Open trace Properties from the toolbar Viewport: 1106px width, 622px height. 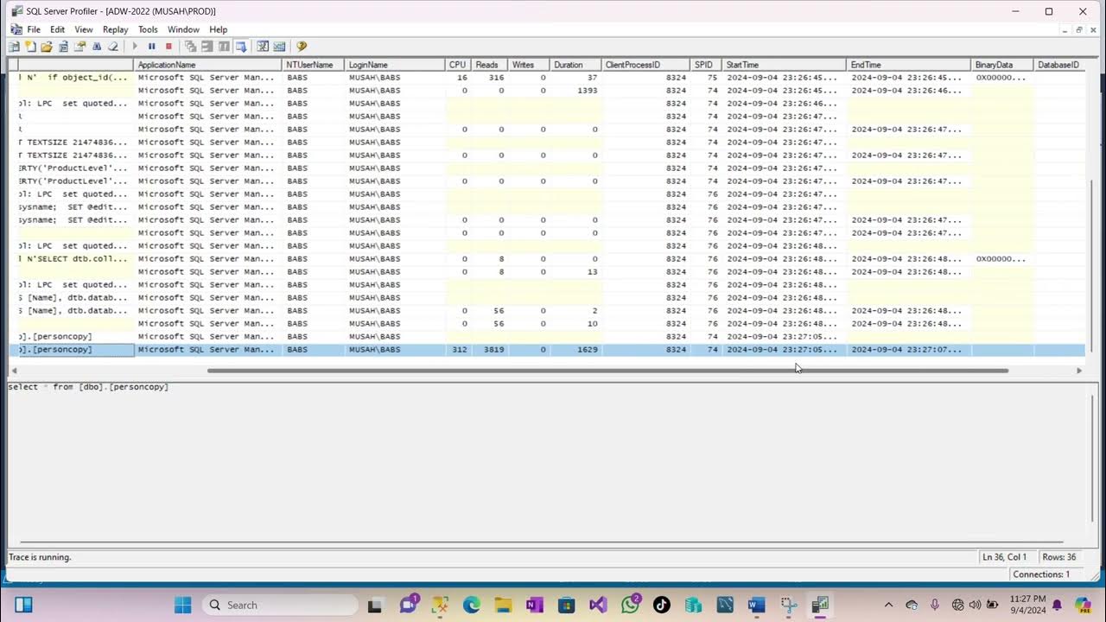coord(80,47)
